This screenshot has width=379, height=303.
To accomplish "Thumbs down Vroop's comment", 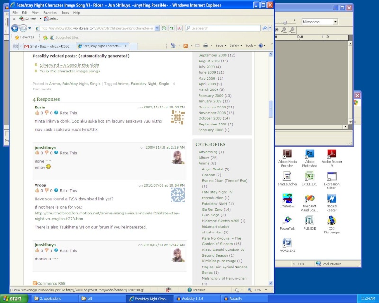I will coord(46,190).
